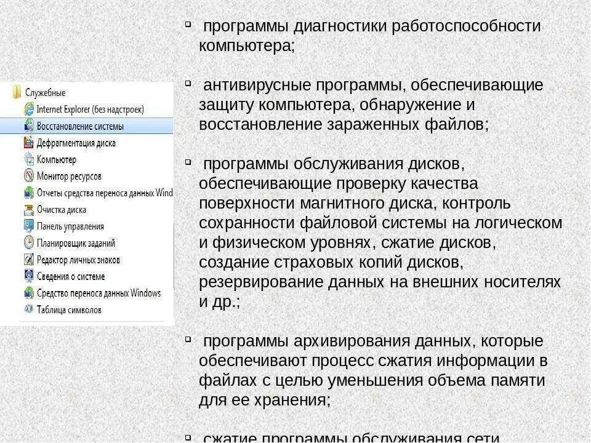Screen dimensions: 591x443
Task: Click the Отчеты средства переноса данных icon
Action: pos(29,193)
